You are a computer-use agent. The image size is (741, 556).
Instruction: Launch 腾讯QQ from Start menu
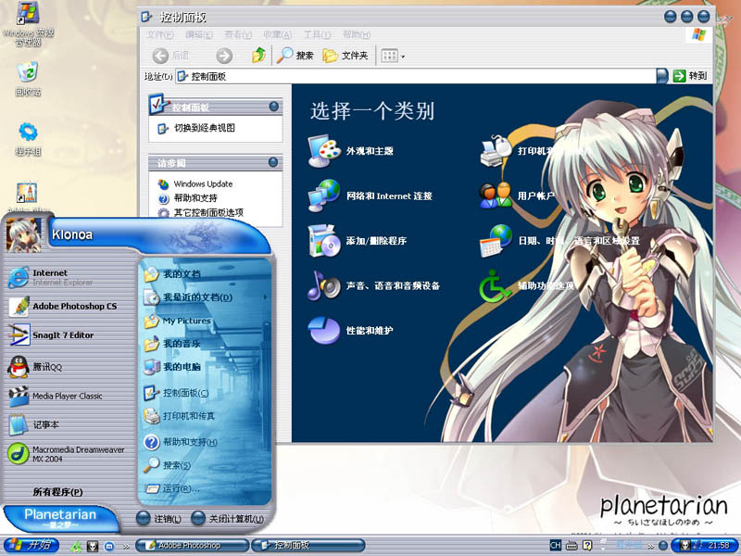70,367
